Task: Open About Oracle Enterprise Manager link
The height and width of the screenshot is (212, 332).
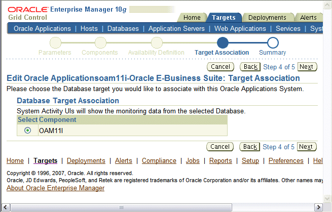Action: click(55, 188)
